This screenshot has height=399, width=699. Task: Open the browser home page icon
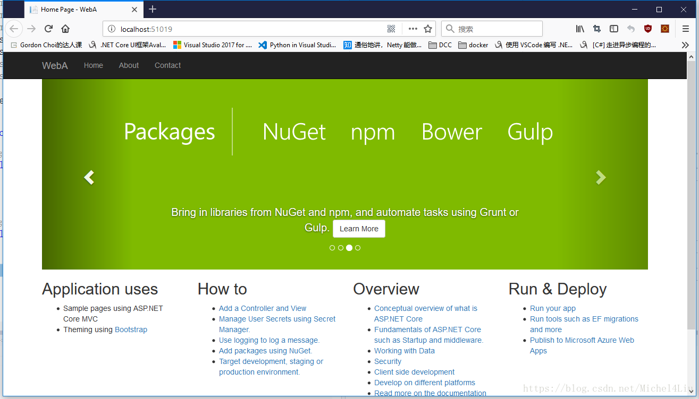65,29
